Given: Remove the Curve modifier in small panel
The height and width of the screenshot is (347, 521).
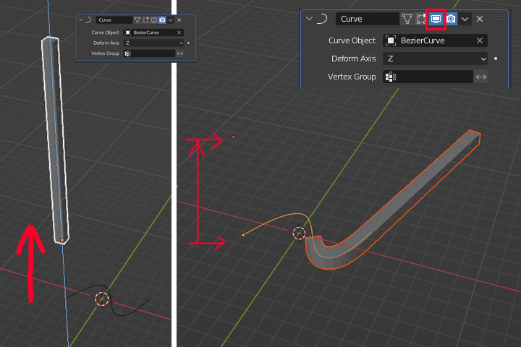Looking at the screenshot, I should (179, 20).
